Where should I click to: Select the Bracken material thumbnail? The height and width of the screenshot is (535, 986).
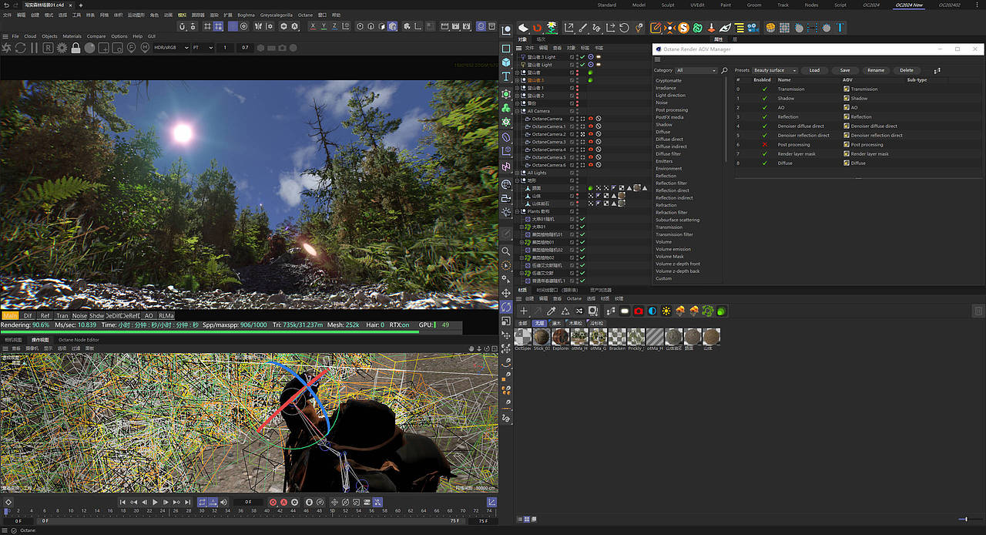coord(616,337)
